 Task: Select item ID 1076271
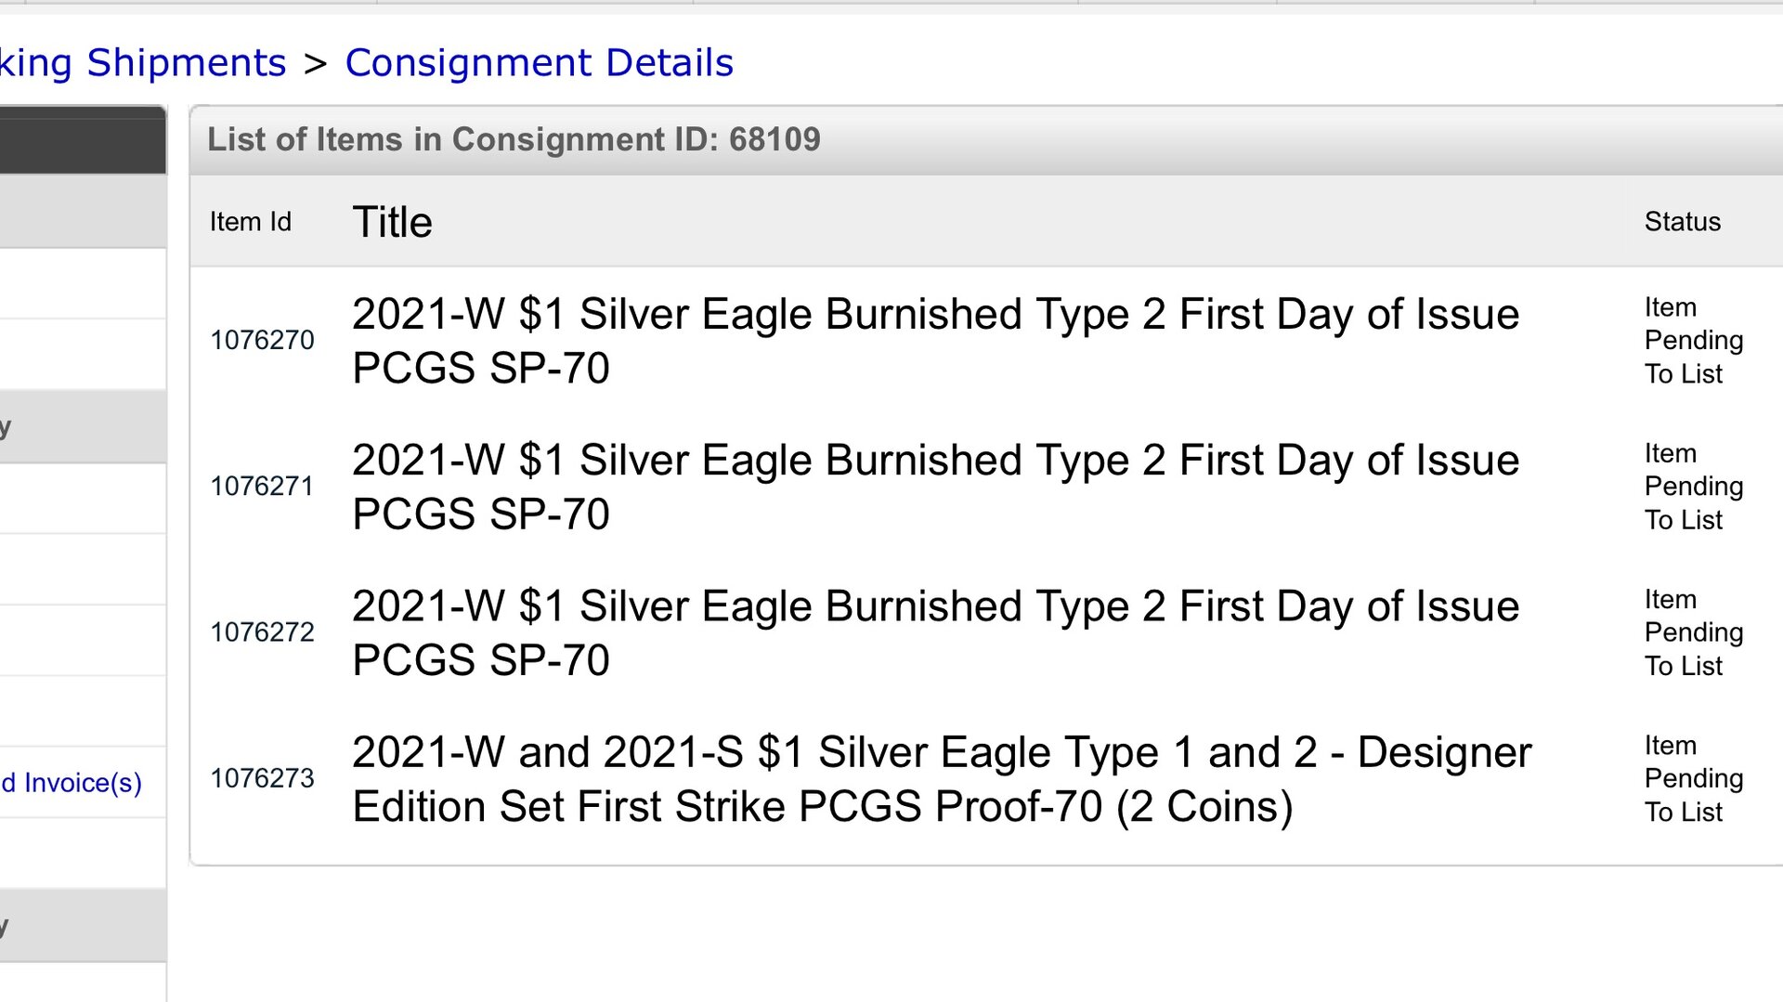tap(262, 486)
